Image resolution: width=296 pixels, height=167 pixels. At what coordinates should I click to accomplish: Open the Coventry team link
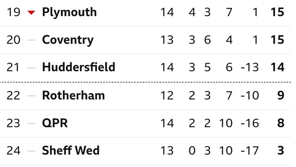[68, 40]
